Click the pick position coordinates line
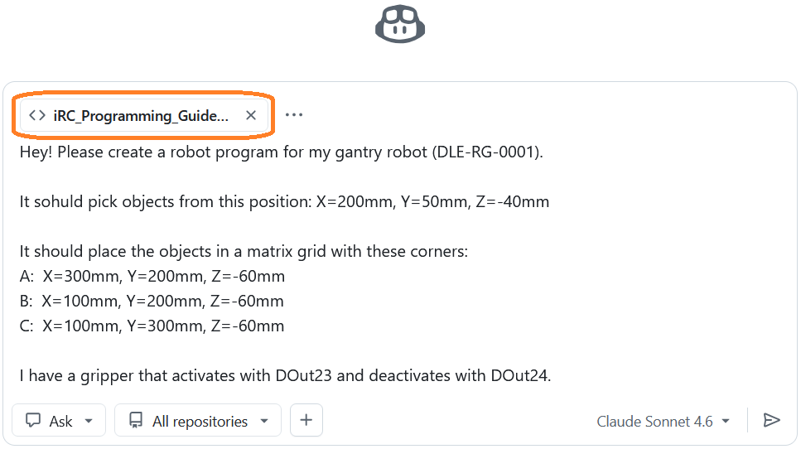Viewport: 801px width, 449px height. pos(284,201)
